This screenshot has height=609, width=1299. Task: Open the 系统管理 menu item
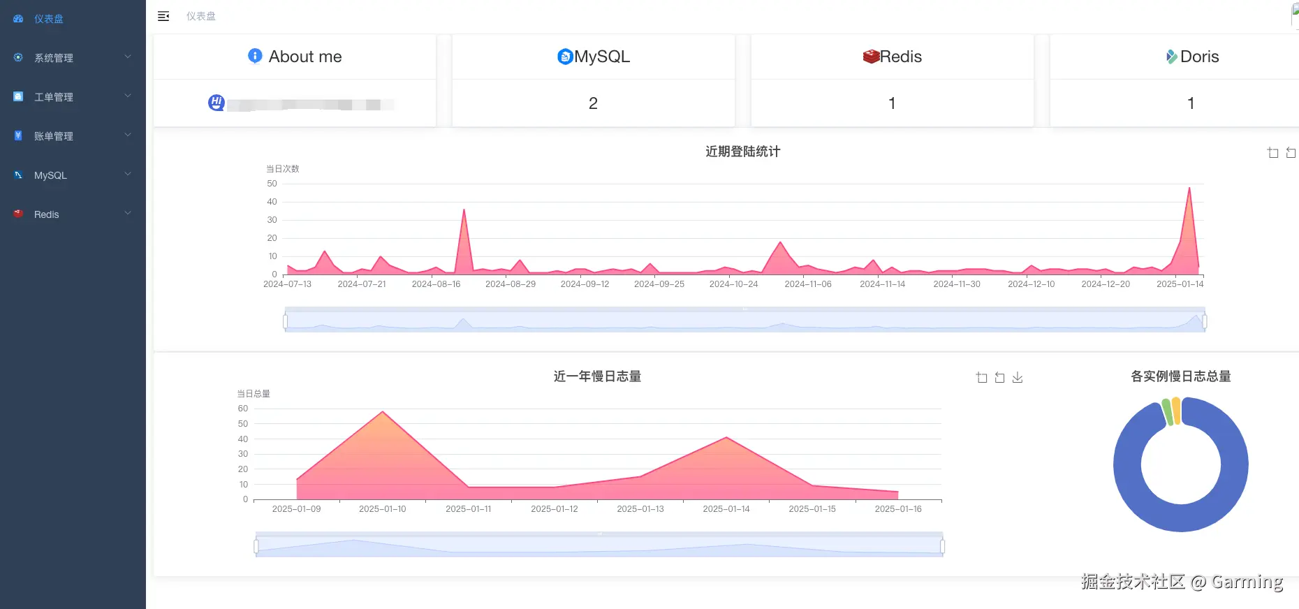click(x=73, y=58)
